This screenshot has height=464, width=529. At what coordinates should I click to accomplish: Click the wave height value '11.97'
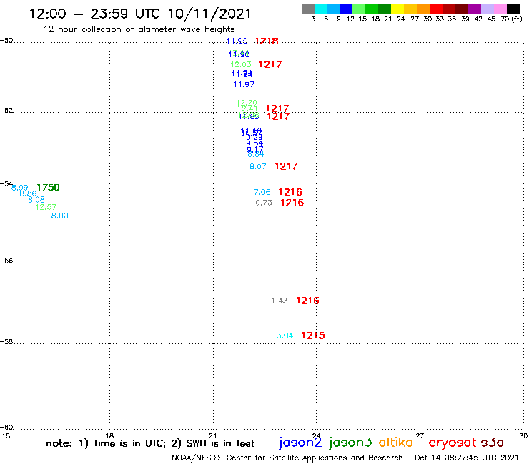tap(244, 84)
